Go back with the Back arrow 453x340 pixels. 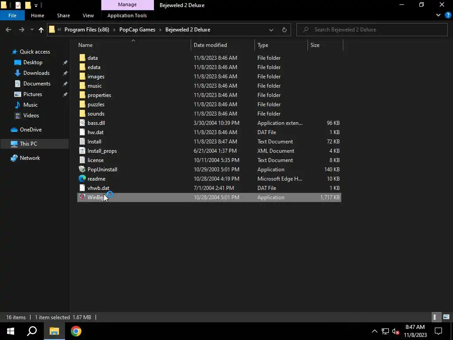8,30
